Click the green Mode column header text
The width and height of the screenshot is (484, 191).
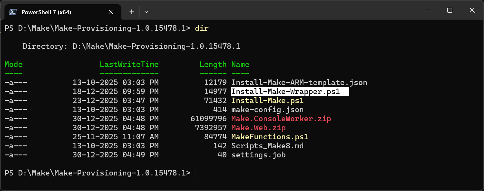pyautogui.click(x=13, y=64)
